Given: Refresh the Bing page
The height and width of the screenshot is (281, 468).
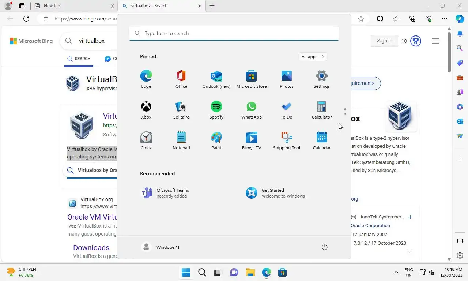Looking at the screenshot, I should [26, 19].
